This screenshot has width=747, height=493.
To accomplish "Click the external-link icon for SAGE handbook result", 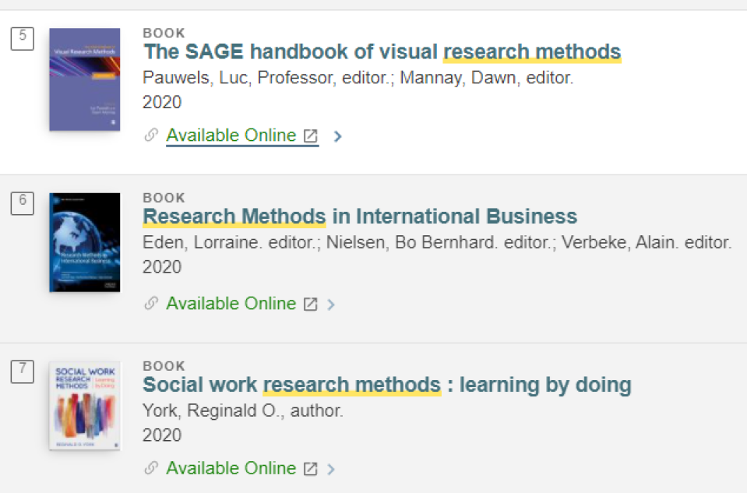I will [311, 136].
